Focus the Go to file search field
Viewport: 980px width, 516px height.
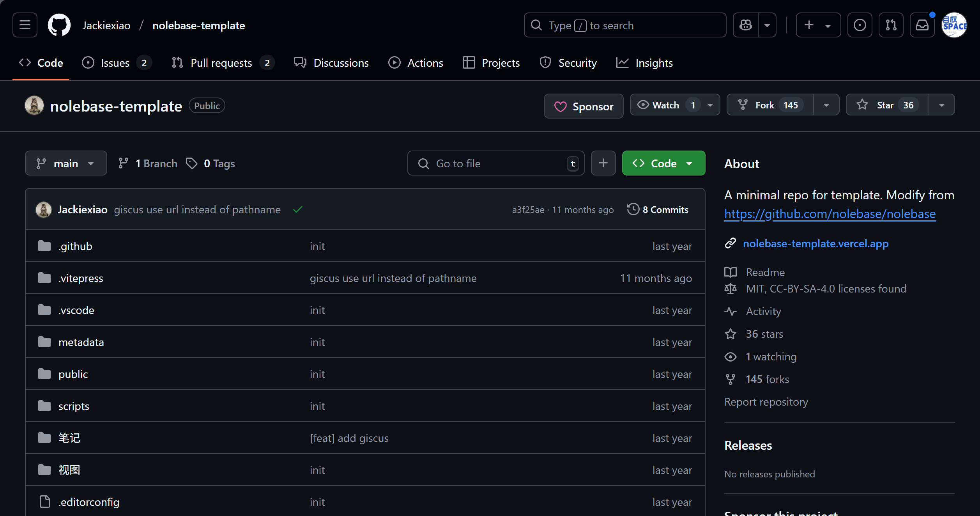click(x=496, y=163)
